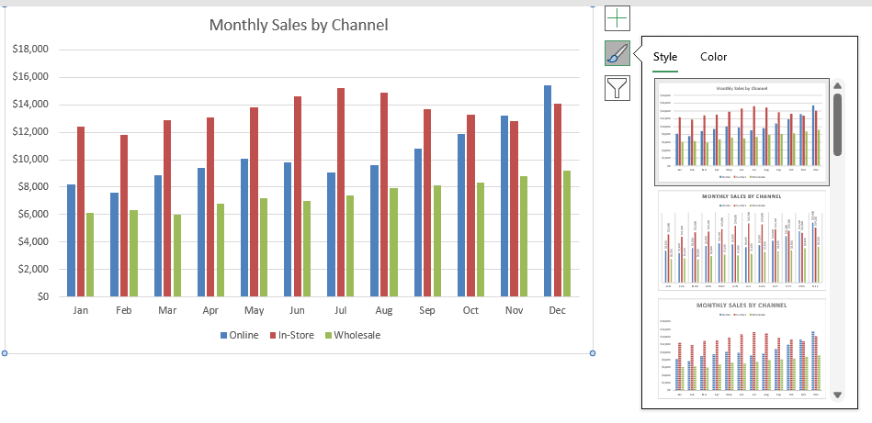Click the bottom-right chart resize handle
The height and width of the screenshot is (423, 872).
click(593, 353)
